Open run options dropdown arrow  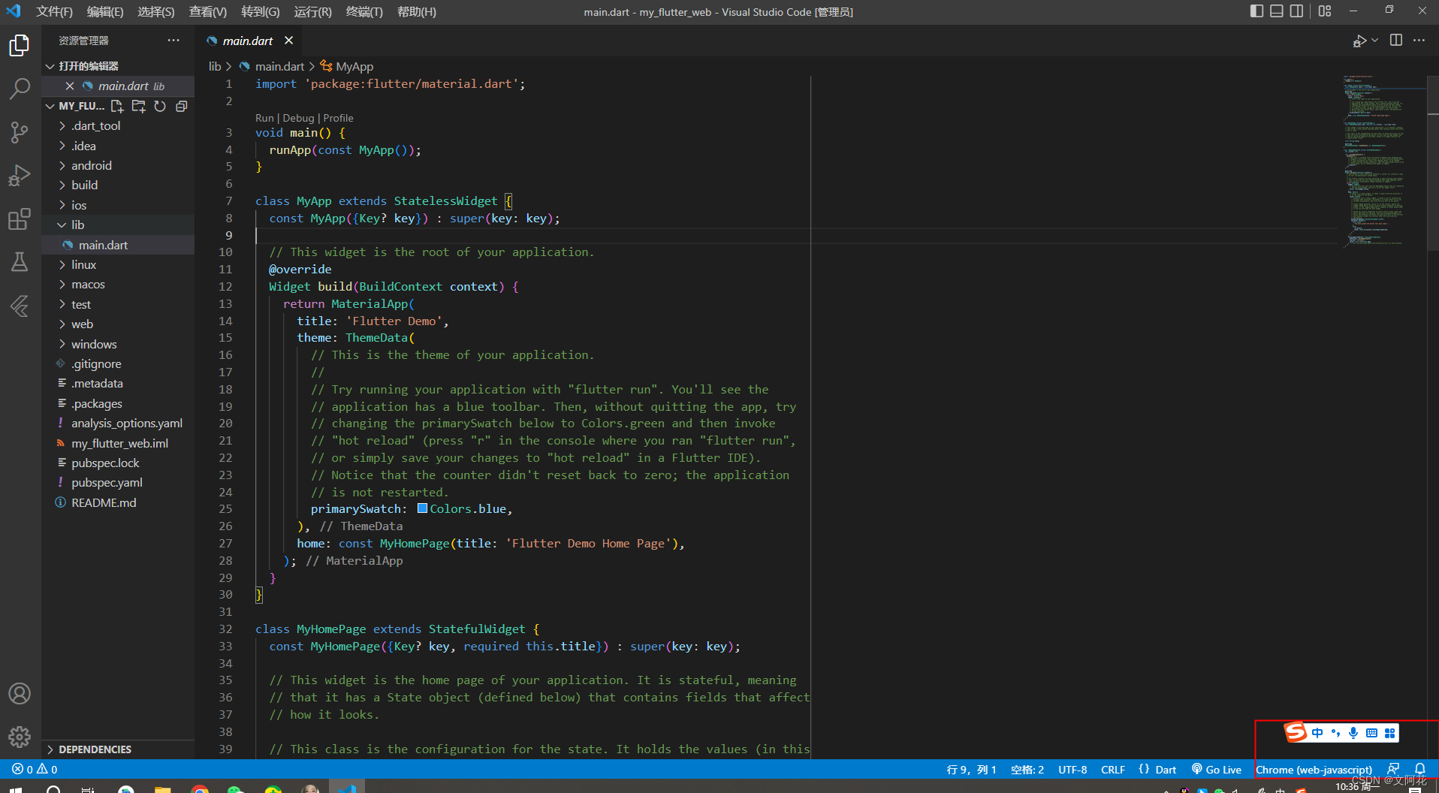pos(1374,41)
